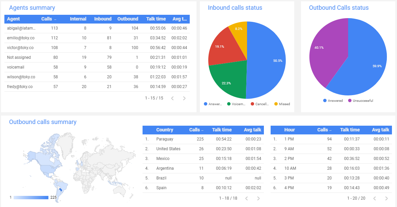Click previous page arrow in Country table
The height and width of the screenshot is (207, 397).
point(246,198)
